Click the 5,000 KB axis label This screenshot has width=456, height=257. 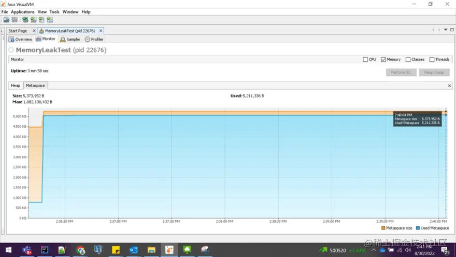20,116
